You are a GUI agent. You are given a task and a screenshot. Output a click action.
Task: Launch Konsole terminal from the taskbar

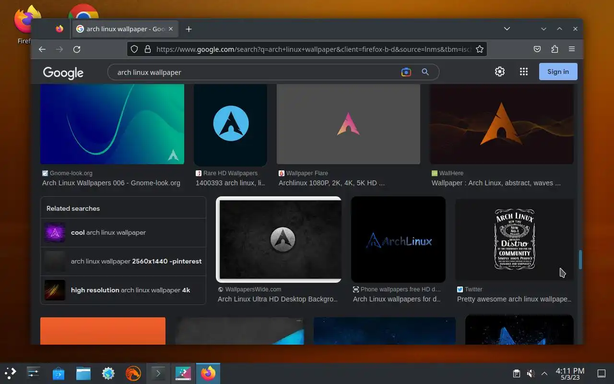[x=158, y=373]
